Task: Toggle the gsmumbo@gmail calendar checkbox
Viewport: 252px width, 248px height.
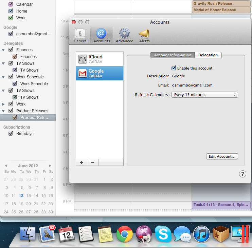Action: click(11, 34)
